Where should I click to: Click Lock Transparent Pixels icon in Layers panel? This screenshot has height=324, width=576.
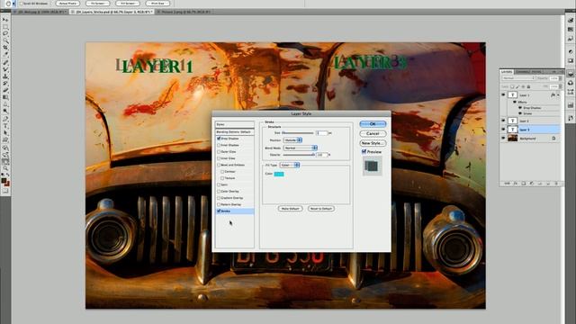tap(512, 86)
